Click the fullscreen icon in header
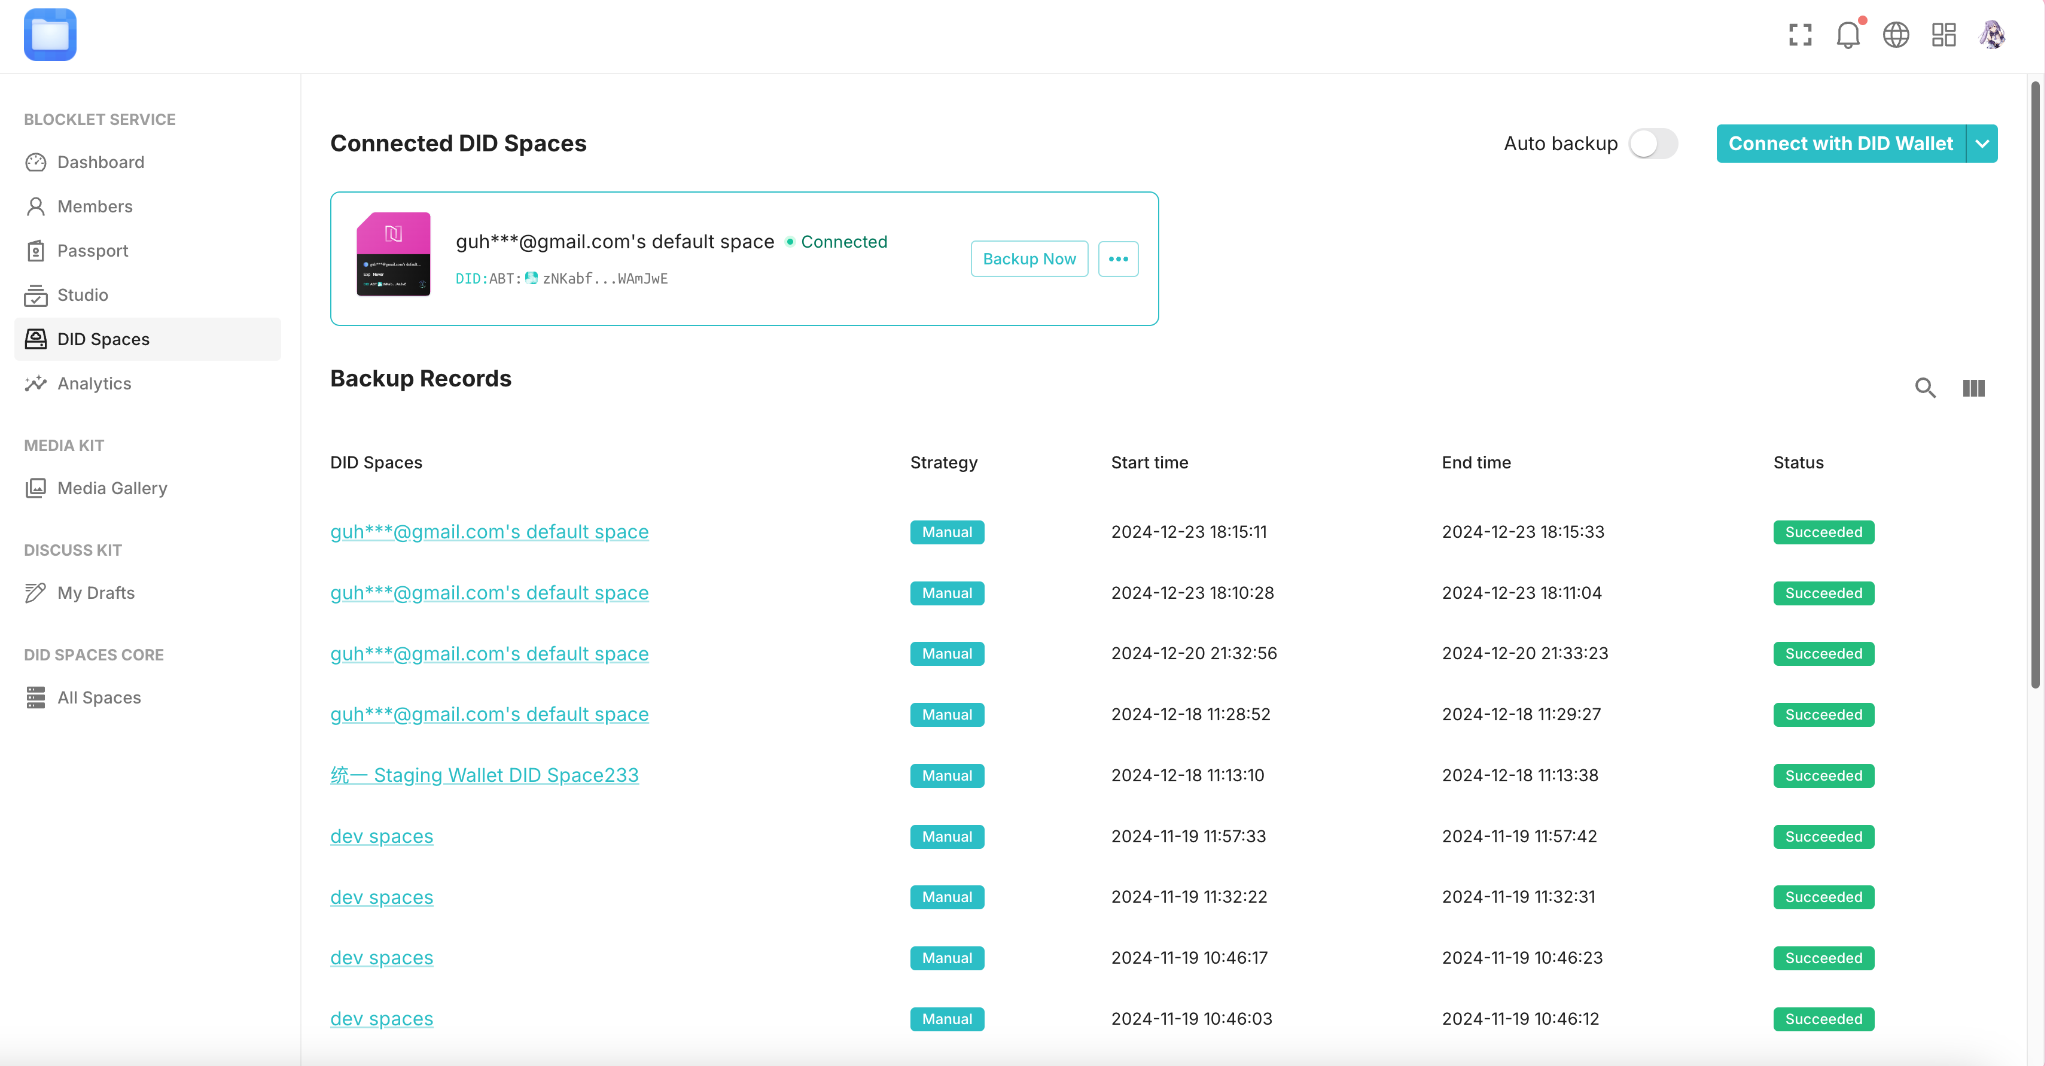The height and width of the screenshot is (1066, 2047). (x=1800, y=35)
